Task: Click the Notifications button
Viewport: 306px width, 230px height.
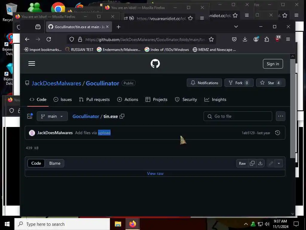Action: click(x=204, y=83)
